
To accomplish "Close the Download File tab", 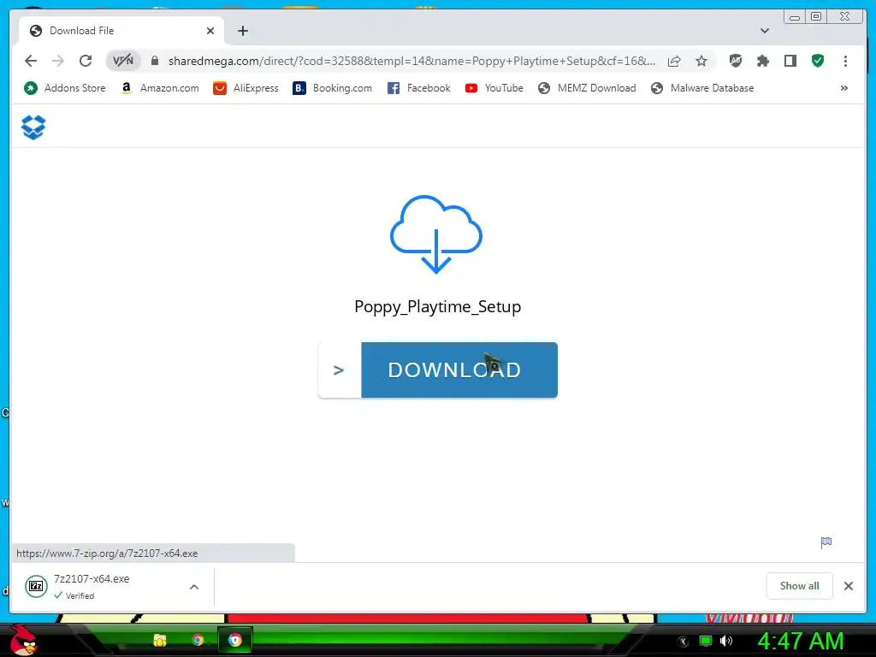I will tap(210, 31).
